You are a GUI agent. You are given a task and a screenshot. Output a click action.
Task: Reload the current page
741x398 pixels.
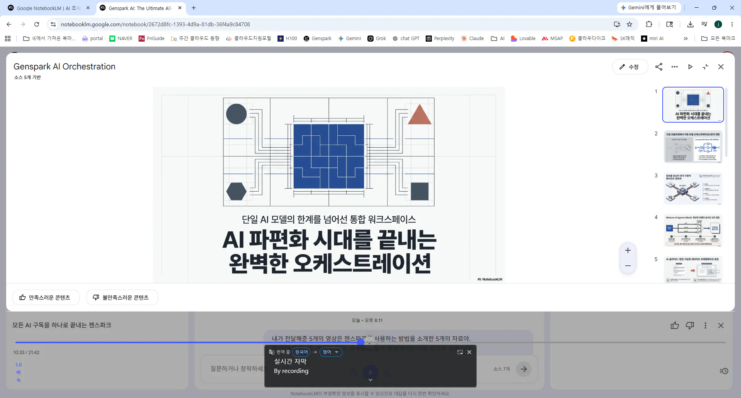pos(37,24)
